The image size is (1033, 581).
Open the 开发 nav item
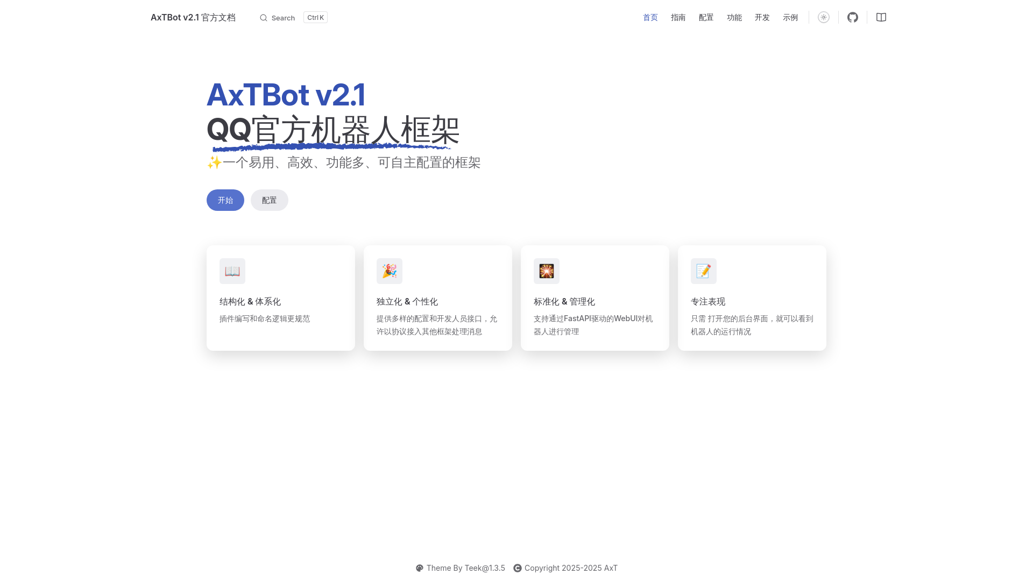pos(762,17)
